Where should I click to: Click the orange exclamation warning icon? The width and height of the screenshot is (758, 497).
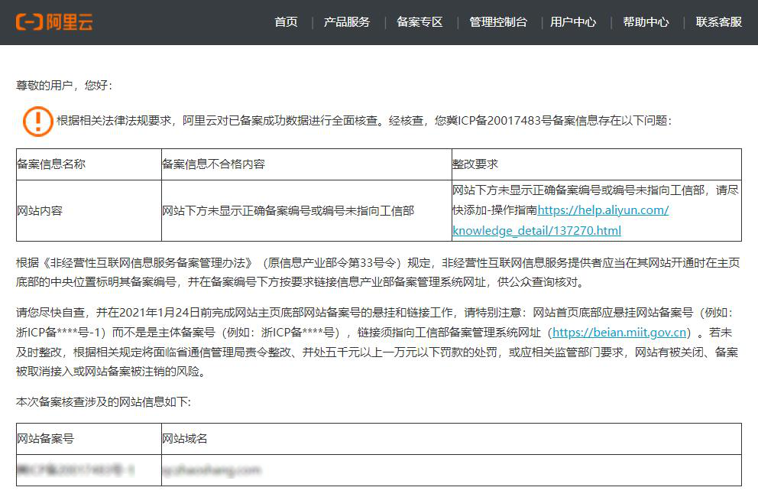(x=37, y=121)
